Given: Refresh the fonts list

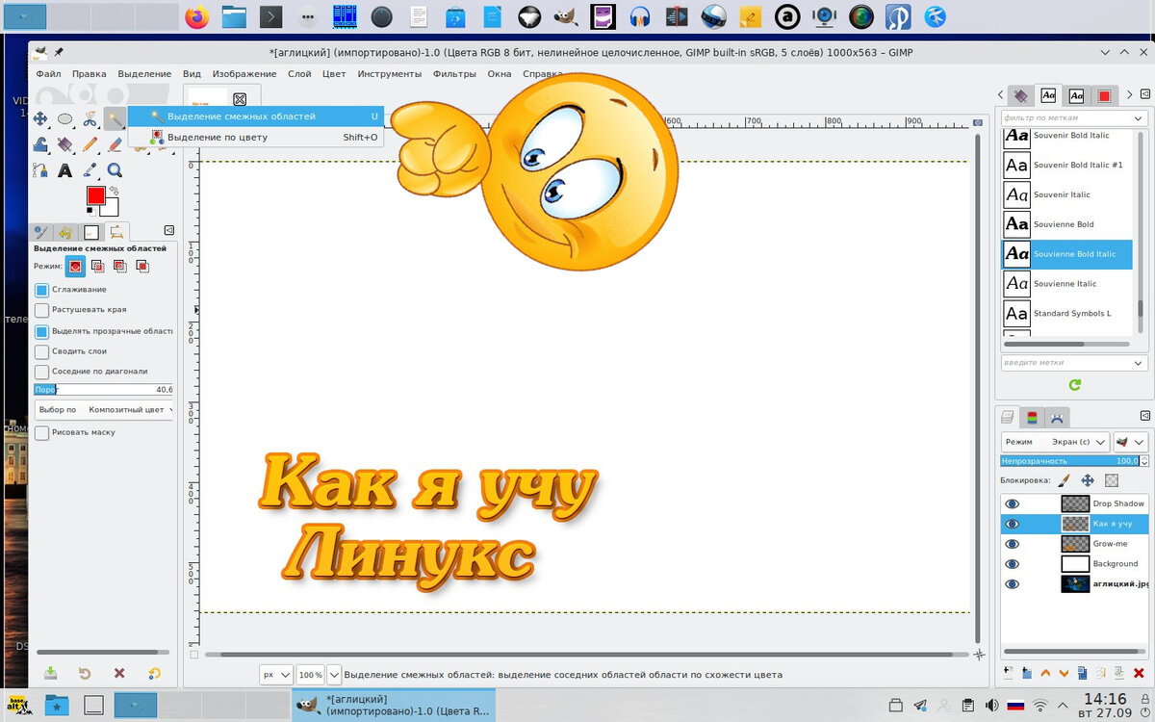Looking at the screenshot, I should [1075, 384].
